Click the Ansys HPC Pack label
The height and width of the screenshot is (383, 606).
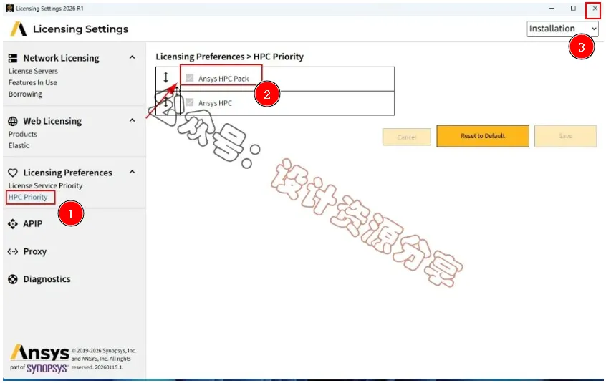pyautogui.click(x=223, y=79)
